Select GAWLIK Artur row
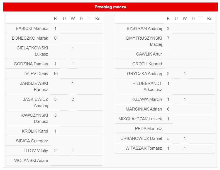This screenshot has width=220, height=170. (x=165, y=54)
